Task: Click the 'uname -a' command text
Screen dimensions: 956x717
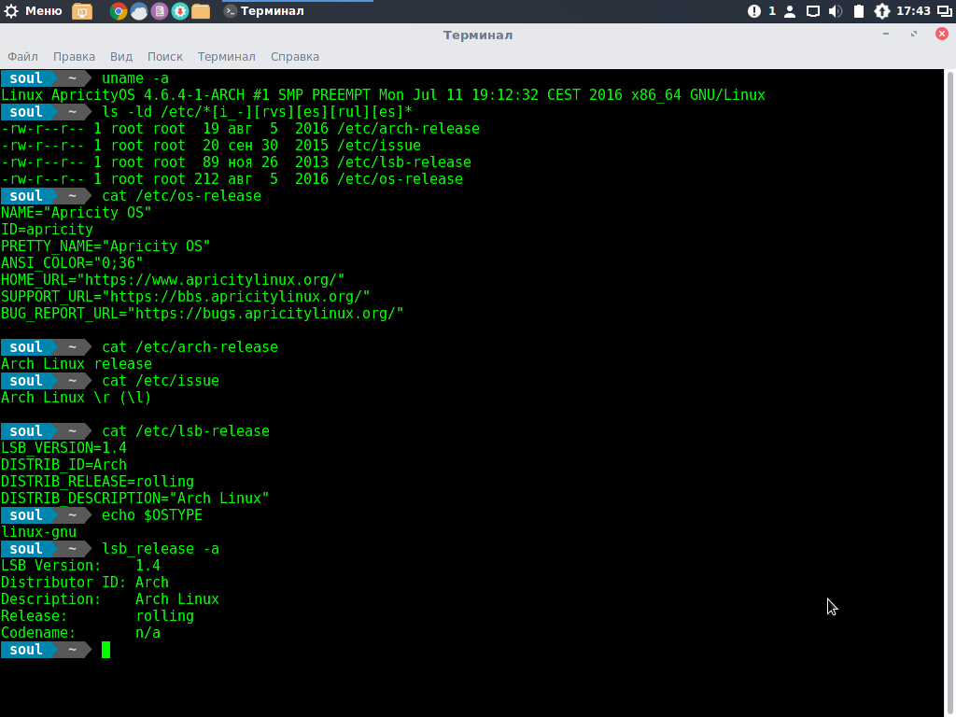Action: point(135,78)
